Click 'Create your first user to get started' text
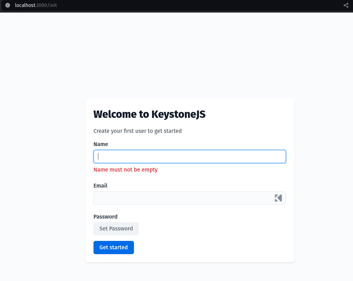The width and height of the screenshot is (353, 281). 137,131
